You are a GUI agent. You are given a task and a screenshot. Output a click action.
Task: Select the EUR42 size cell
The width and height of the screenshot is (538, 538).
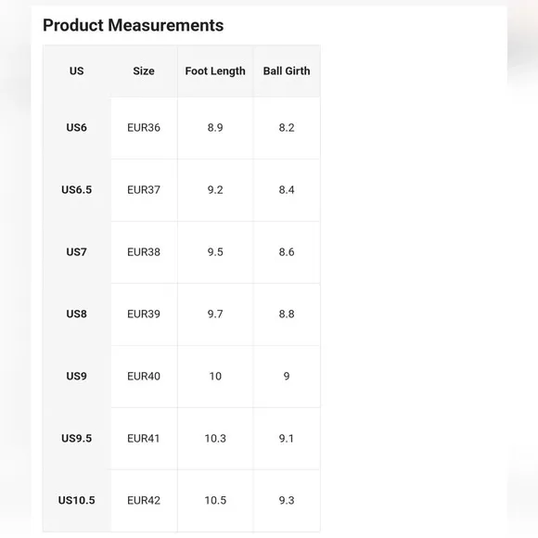[144, 500]
